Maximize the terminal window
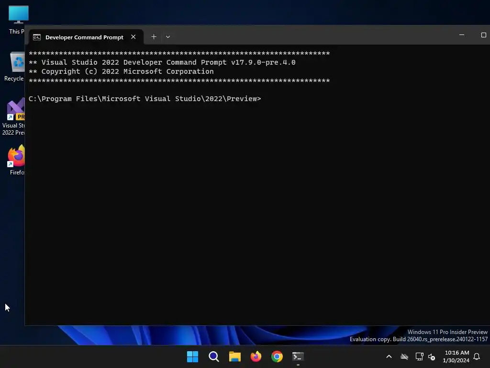 pyautogui.click(x=483, y=34)
